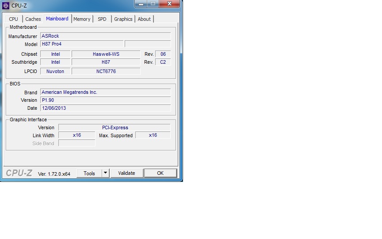Click the Manufacturer field showing ASRock
This screenshot has height=239, width=382.
(106, 36)
